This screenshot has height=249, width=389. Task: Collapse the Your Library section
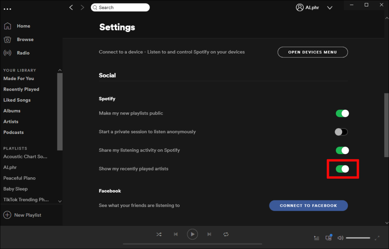coord(60,70)
